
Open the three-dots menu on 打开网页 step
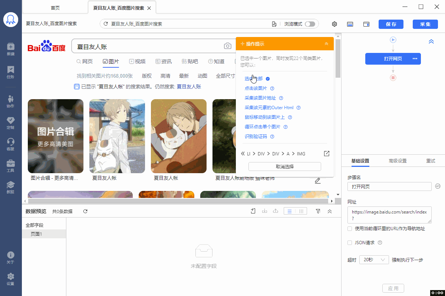(x=415, y=59)
